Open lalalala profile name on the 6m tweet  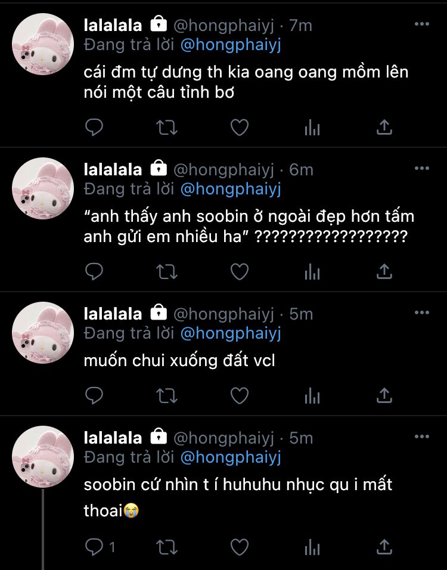[113, 170]
